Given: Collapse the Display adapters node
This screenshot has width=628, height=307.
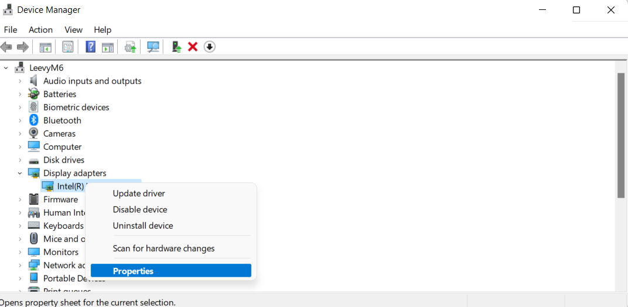Looking at the screenshot, I should 20,173.
